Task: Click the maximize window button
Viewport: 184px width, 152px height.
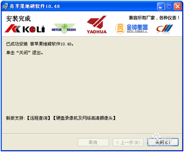Action: click(169, 6)
